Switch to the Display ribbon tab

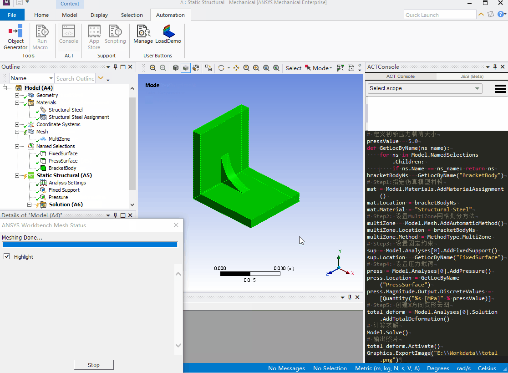pyautogui.click(x=99, y=15)
